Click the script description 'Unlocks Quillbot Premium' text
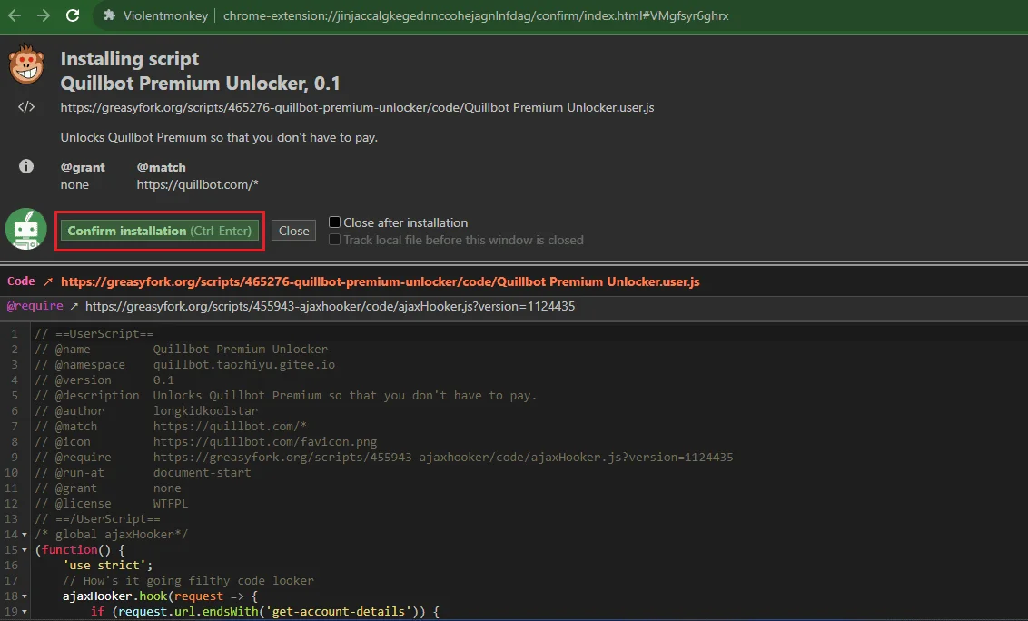Viewport: 1028px width, 621px height. click(219, 138)
